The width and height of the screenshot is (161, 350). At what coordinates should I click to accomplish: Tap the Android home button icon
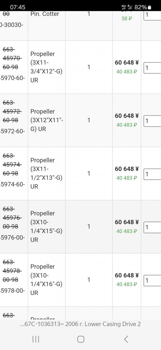[x=81, y=339]
